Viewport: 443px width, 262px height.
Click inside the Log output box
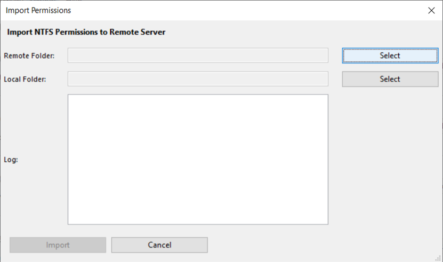point(198,160)
